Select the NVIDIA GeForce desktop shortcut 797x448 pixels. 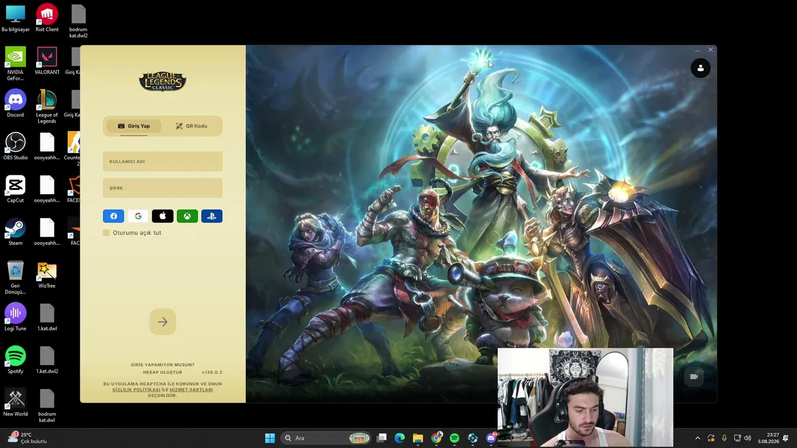(16, 64)
